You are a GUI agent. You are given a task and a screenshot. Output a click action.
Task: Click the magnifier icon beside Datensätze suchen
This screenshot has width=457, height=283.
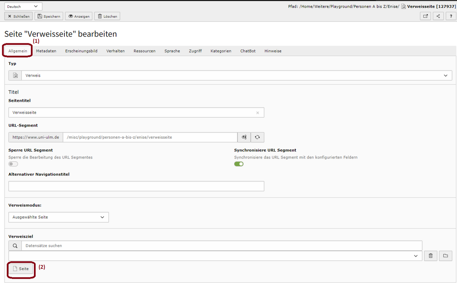(15, 246)
